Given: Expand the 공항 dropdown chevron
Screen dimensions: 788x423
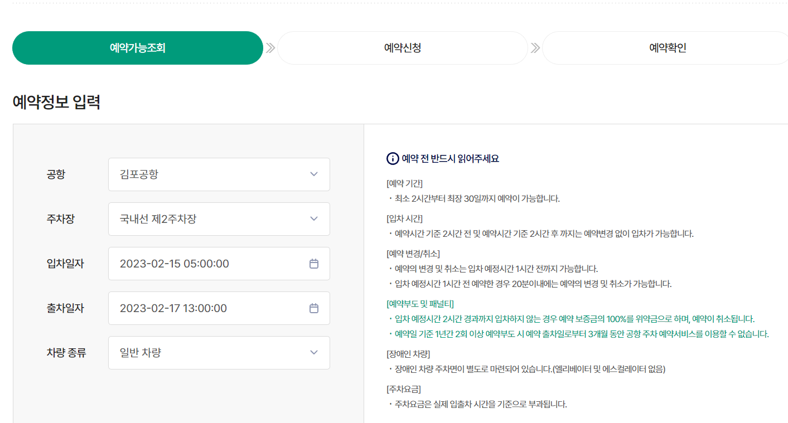Looking at the screenshot, I should click(314, 174).
